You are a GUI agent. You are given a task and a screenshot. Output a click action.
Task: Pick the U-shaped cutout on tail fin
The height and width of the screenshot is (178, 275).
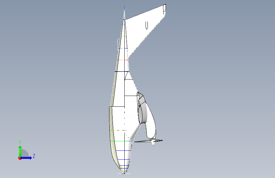[x=147, y=25]
